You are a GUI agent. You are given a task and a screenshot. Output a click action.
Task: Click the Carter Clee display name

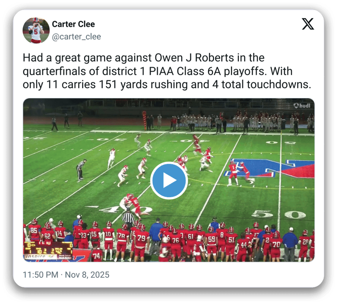pos(73,24)
